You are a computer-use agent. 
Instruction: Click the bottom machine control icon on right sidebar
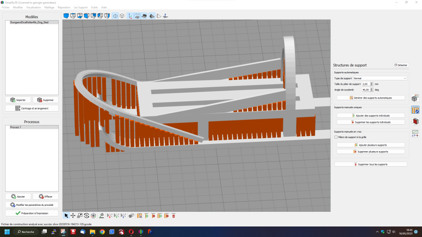point(415,133)
